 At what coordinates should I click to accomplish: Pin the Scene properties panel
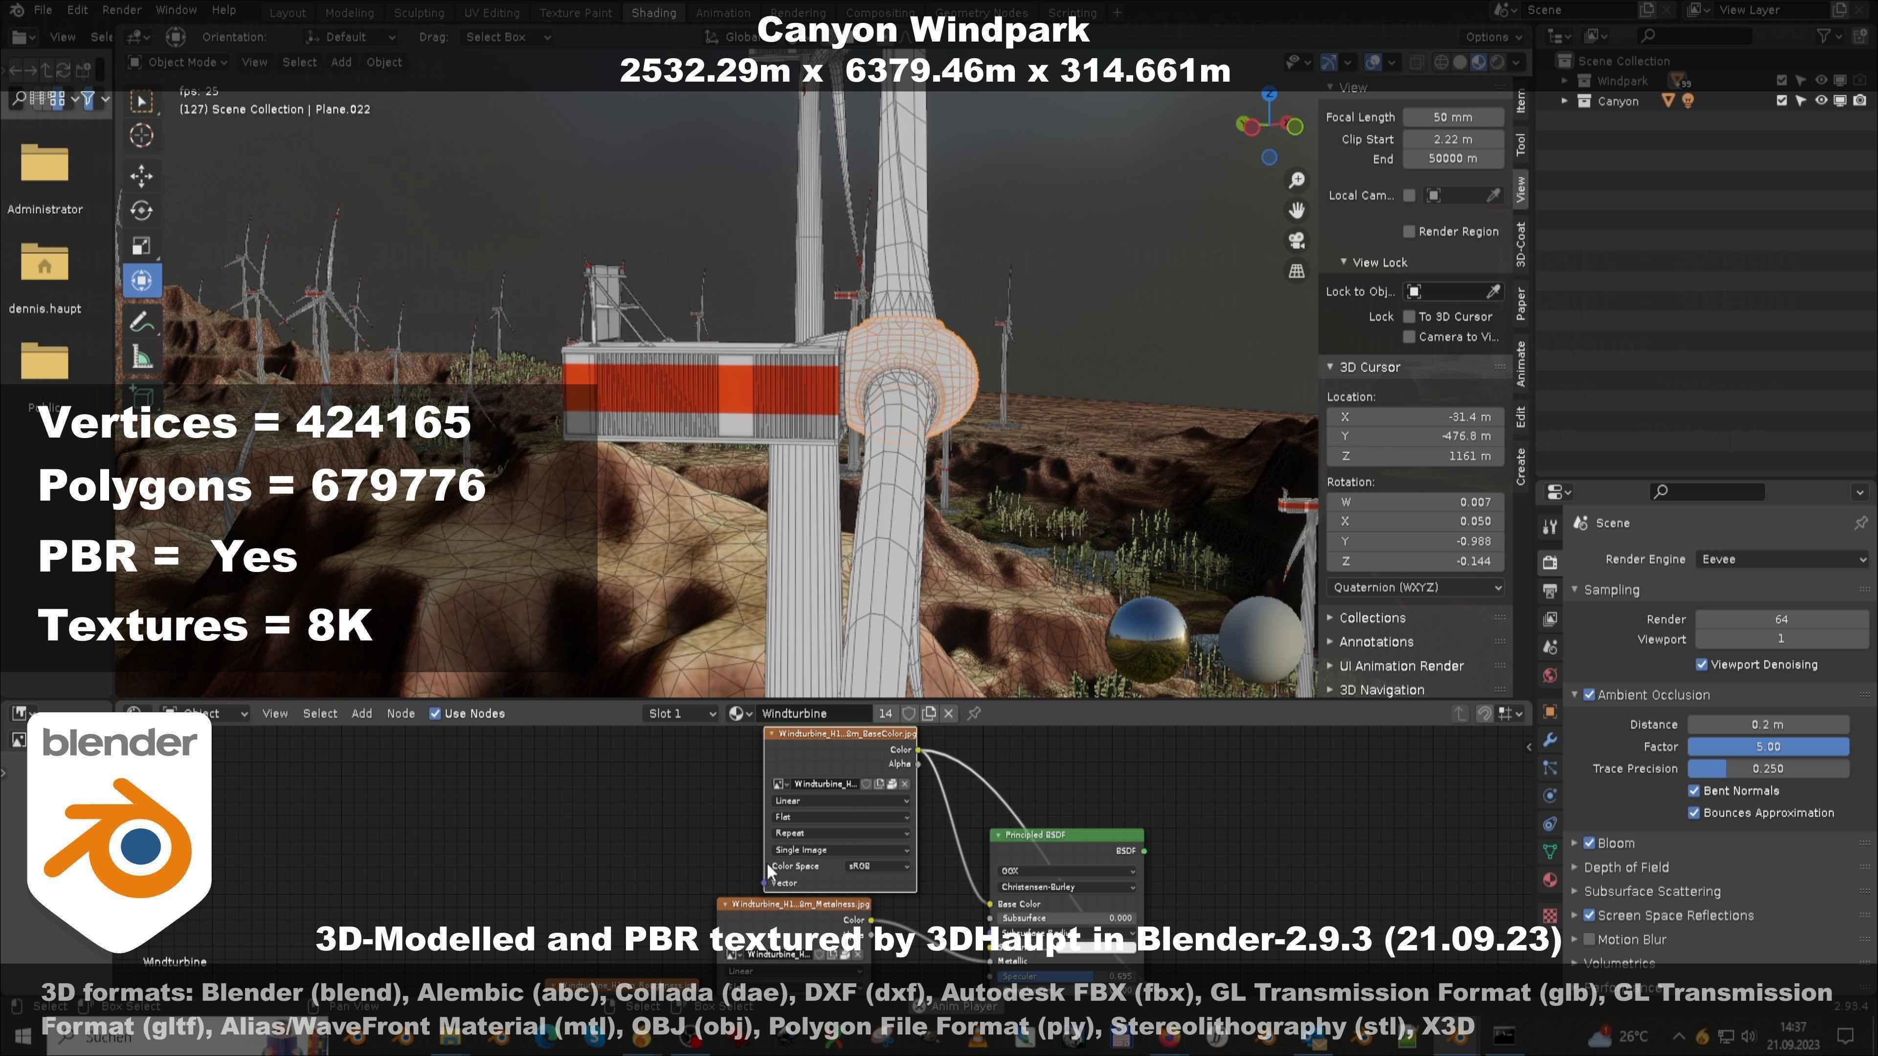1860,523
